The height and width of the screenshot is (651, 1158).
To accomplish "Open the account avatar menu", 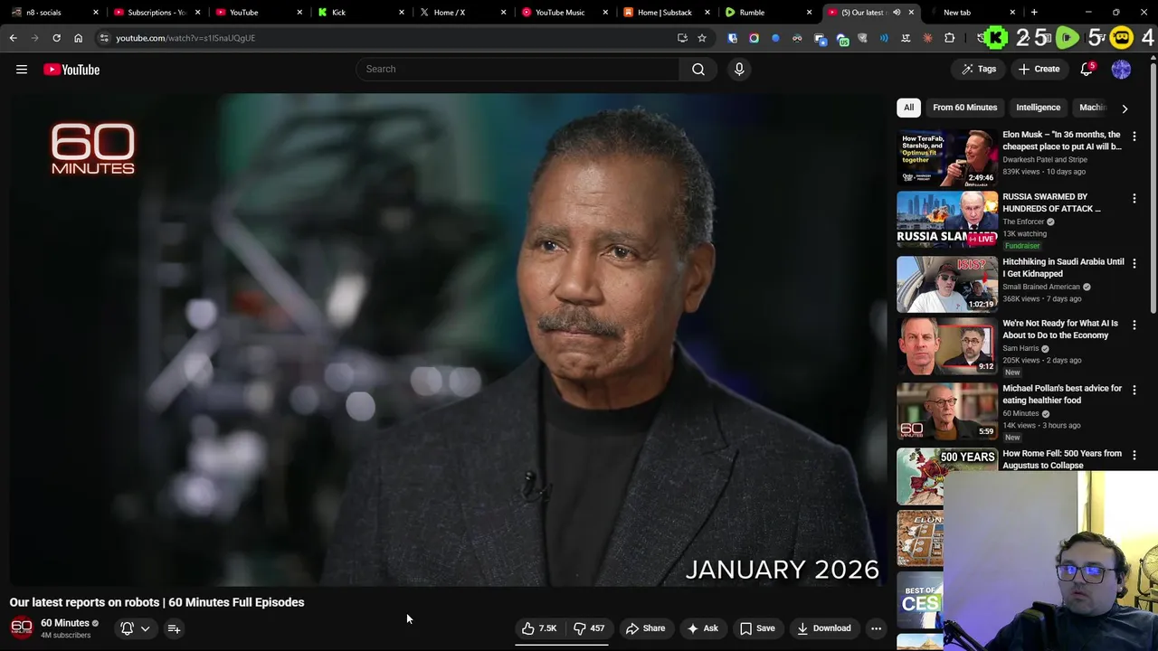I will pyautogui.click(x=1121, y=69).
